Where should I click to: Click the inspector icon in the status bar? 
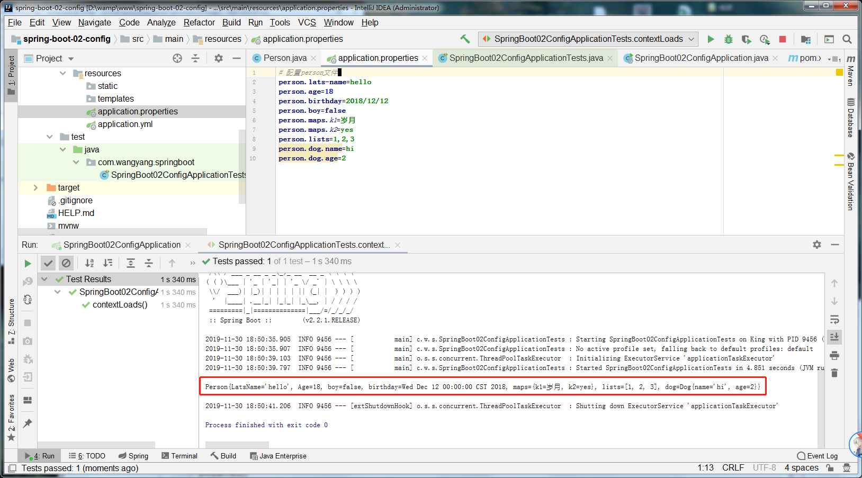[847, 468]
